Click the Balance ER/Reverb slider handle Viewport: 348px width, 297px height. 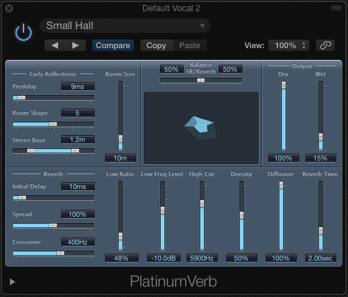[201, 80]
